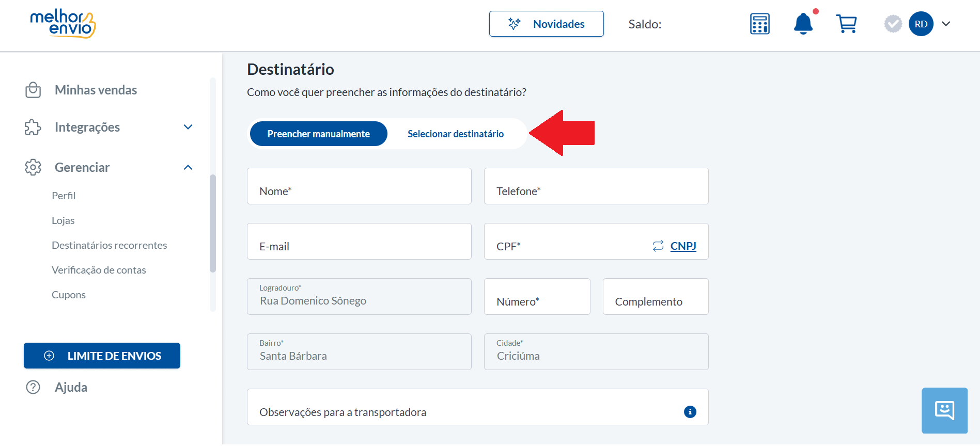This screenshot has height=448, width=980.
Task: Click the LIMITE DE ENVIOS button
Action: (102, 356)
